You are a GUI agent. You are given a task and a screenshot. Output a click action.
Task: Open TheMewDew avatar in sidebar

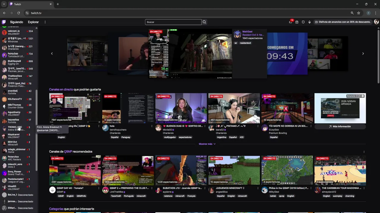point(4,77)
